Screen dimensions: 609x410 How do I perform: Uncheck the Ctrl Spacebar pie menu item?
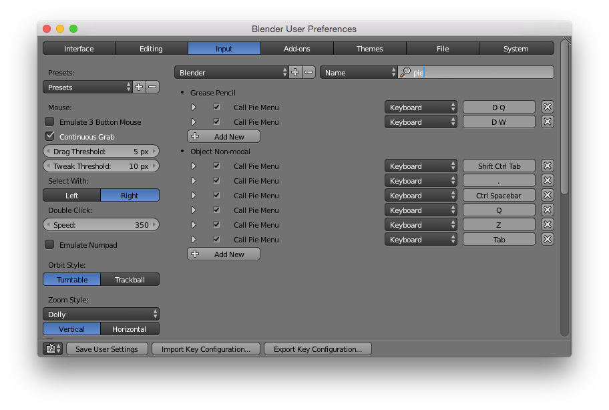coord(216,195)
